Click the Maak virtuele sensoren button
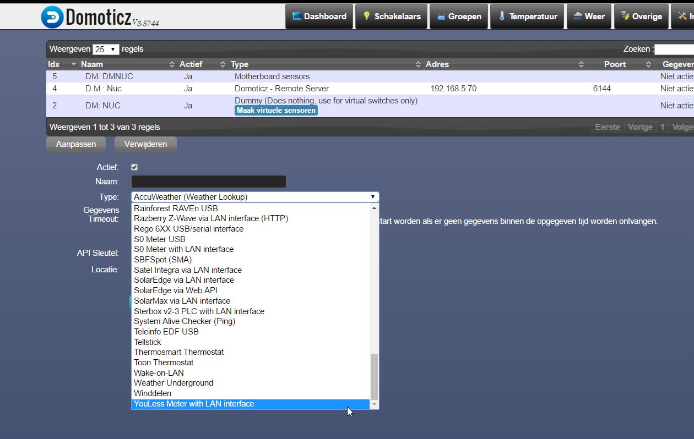This screenshot has width=694, height=439. (x=276, y=110)
